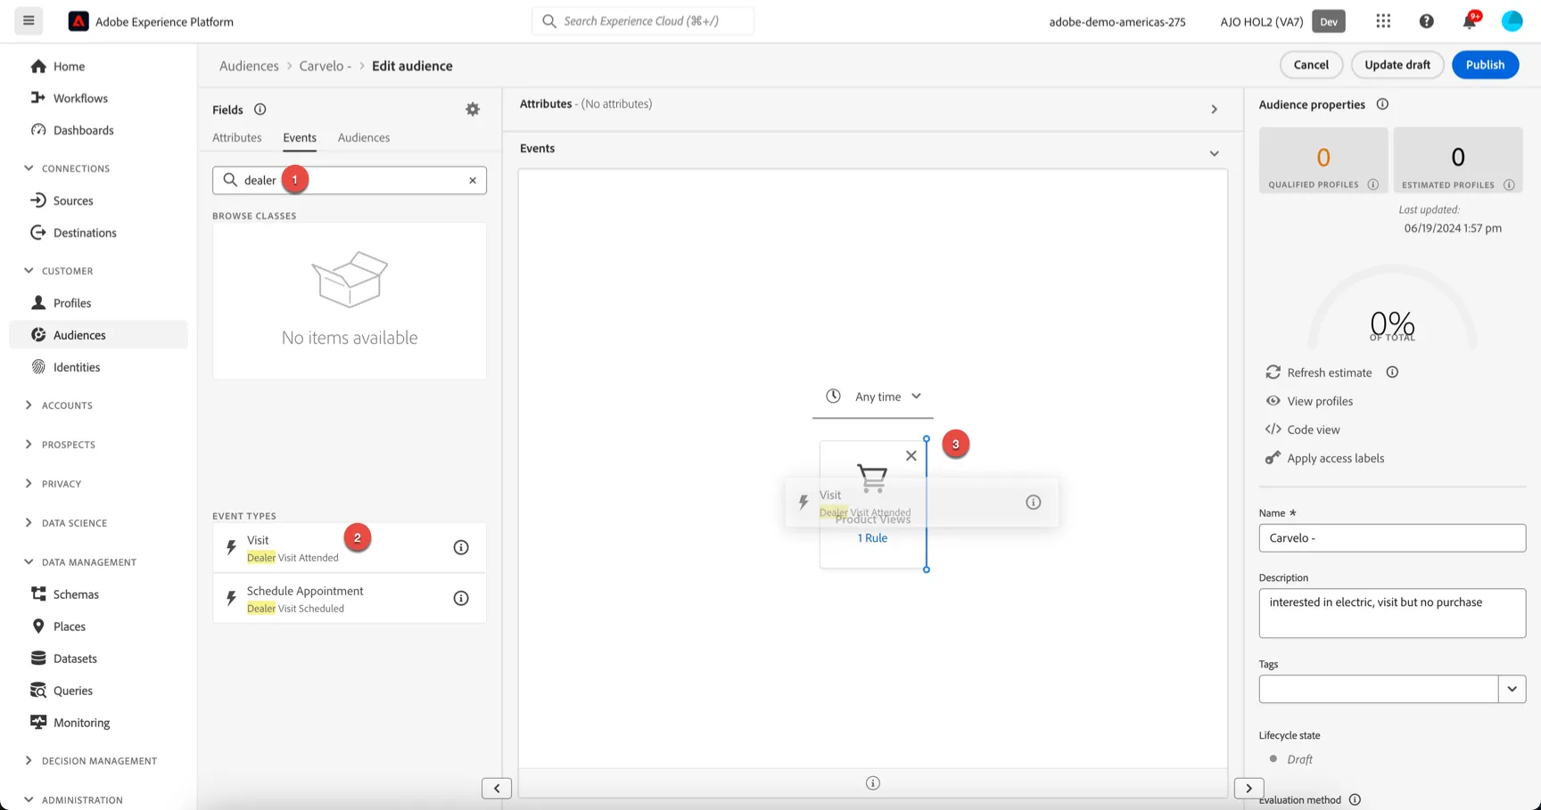Click Audience properties info icon
This screenshot has height=810, width=1541.
point(1382,104)
